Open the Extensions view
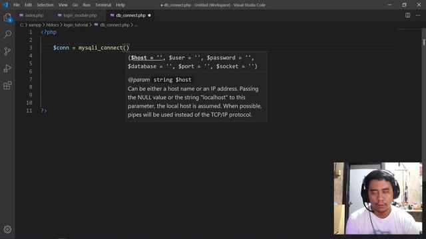The width and height of the screenshot is (426, 239). [7, 86]
